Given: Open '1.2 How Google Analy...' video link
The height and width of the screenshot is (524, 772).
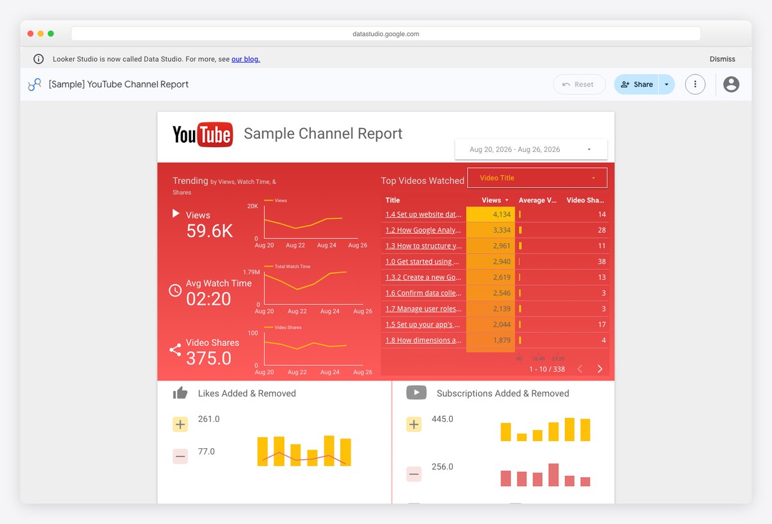Looking at the screenshot, I should 424,230.
